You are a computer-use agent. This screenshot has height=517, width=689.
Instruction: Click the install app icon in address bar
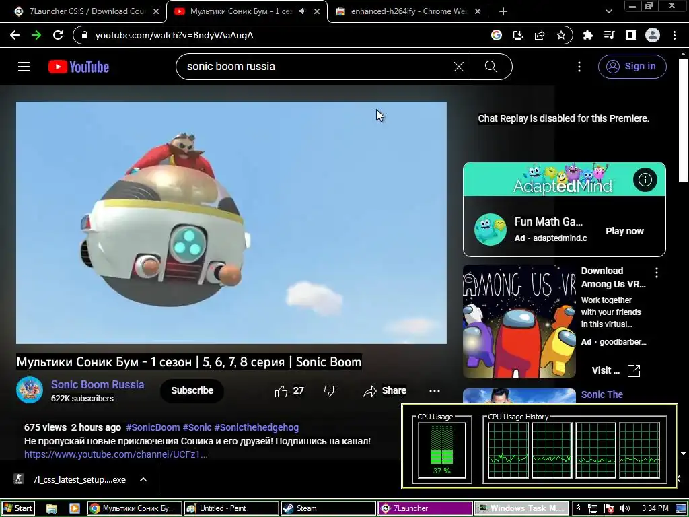(518, 35)
